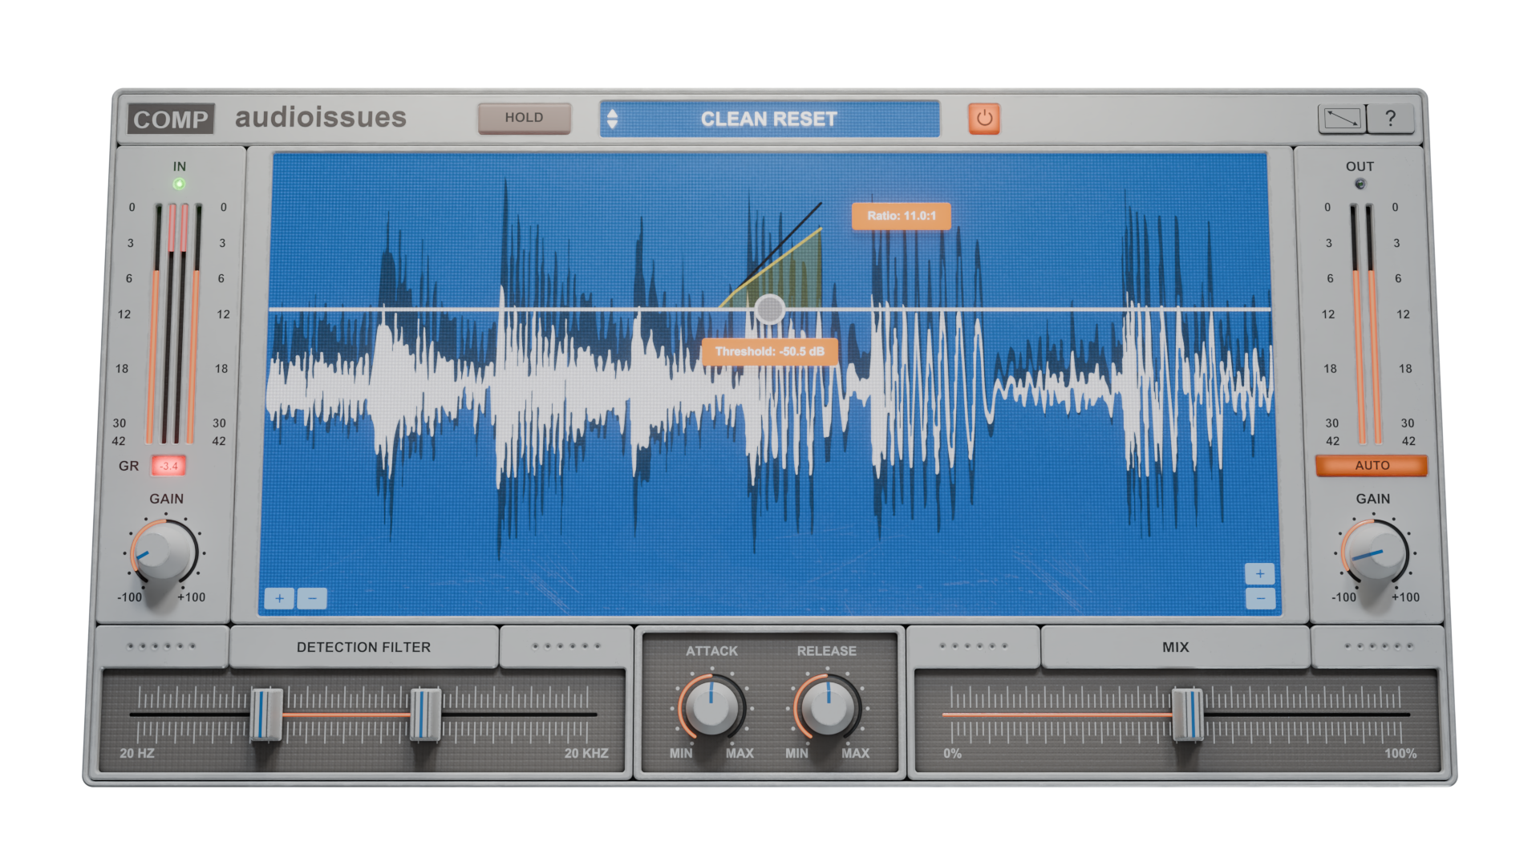Click the Threshold -50.5 dB label
The height and width of the screenshot is (866, 1540).
769,351
